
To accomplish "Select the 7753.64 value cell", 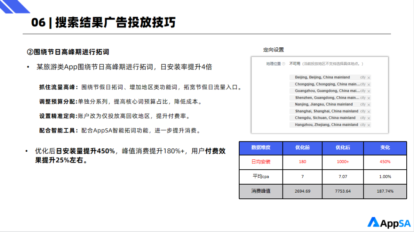I will [343, 191].
